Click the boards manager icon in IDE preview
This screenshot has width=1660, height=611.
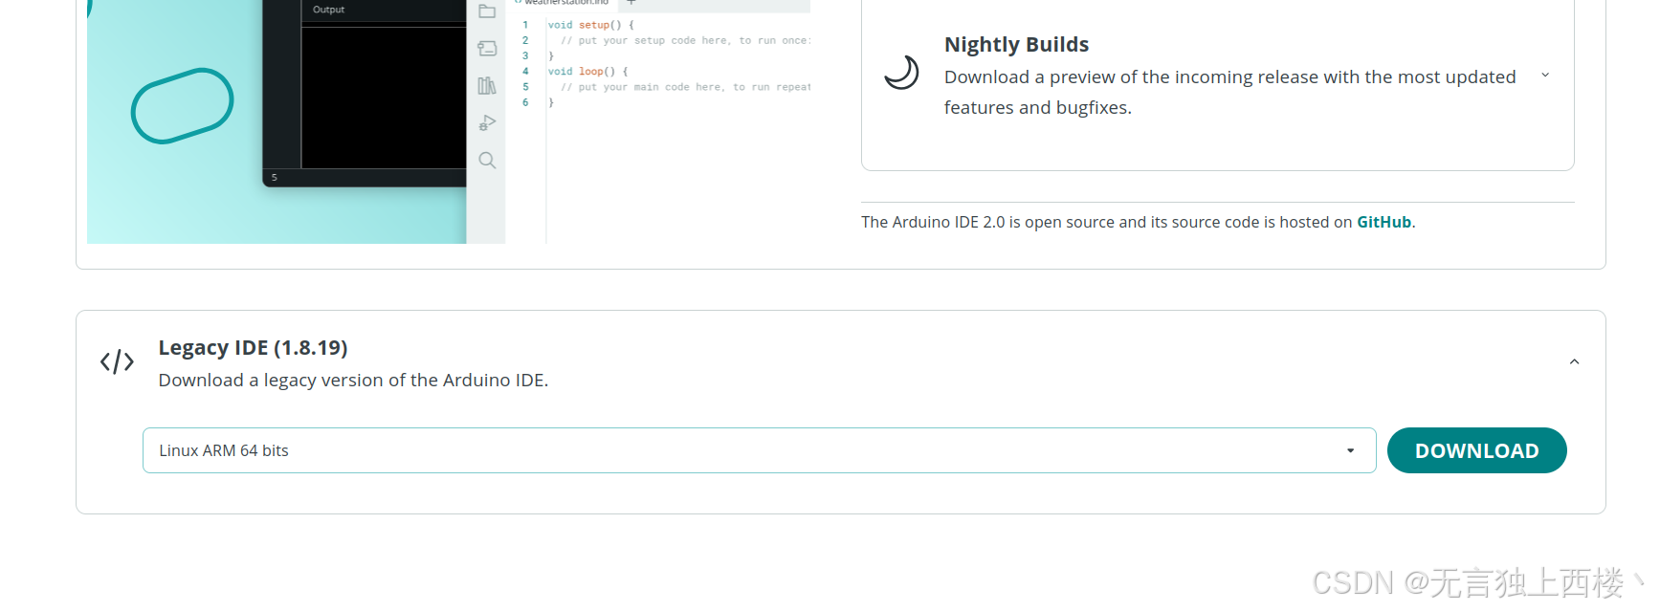tap(487, 48)
